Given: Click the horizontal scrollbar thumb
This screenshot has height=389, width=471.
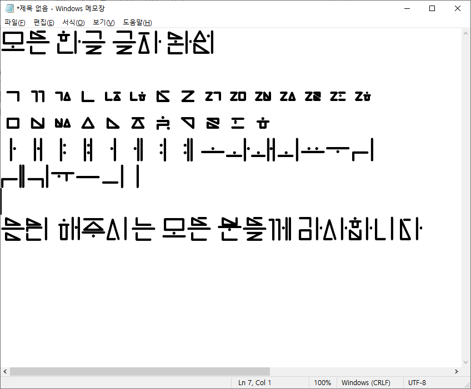Looking at the screenshot, I should [139, 371].
